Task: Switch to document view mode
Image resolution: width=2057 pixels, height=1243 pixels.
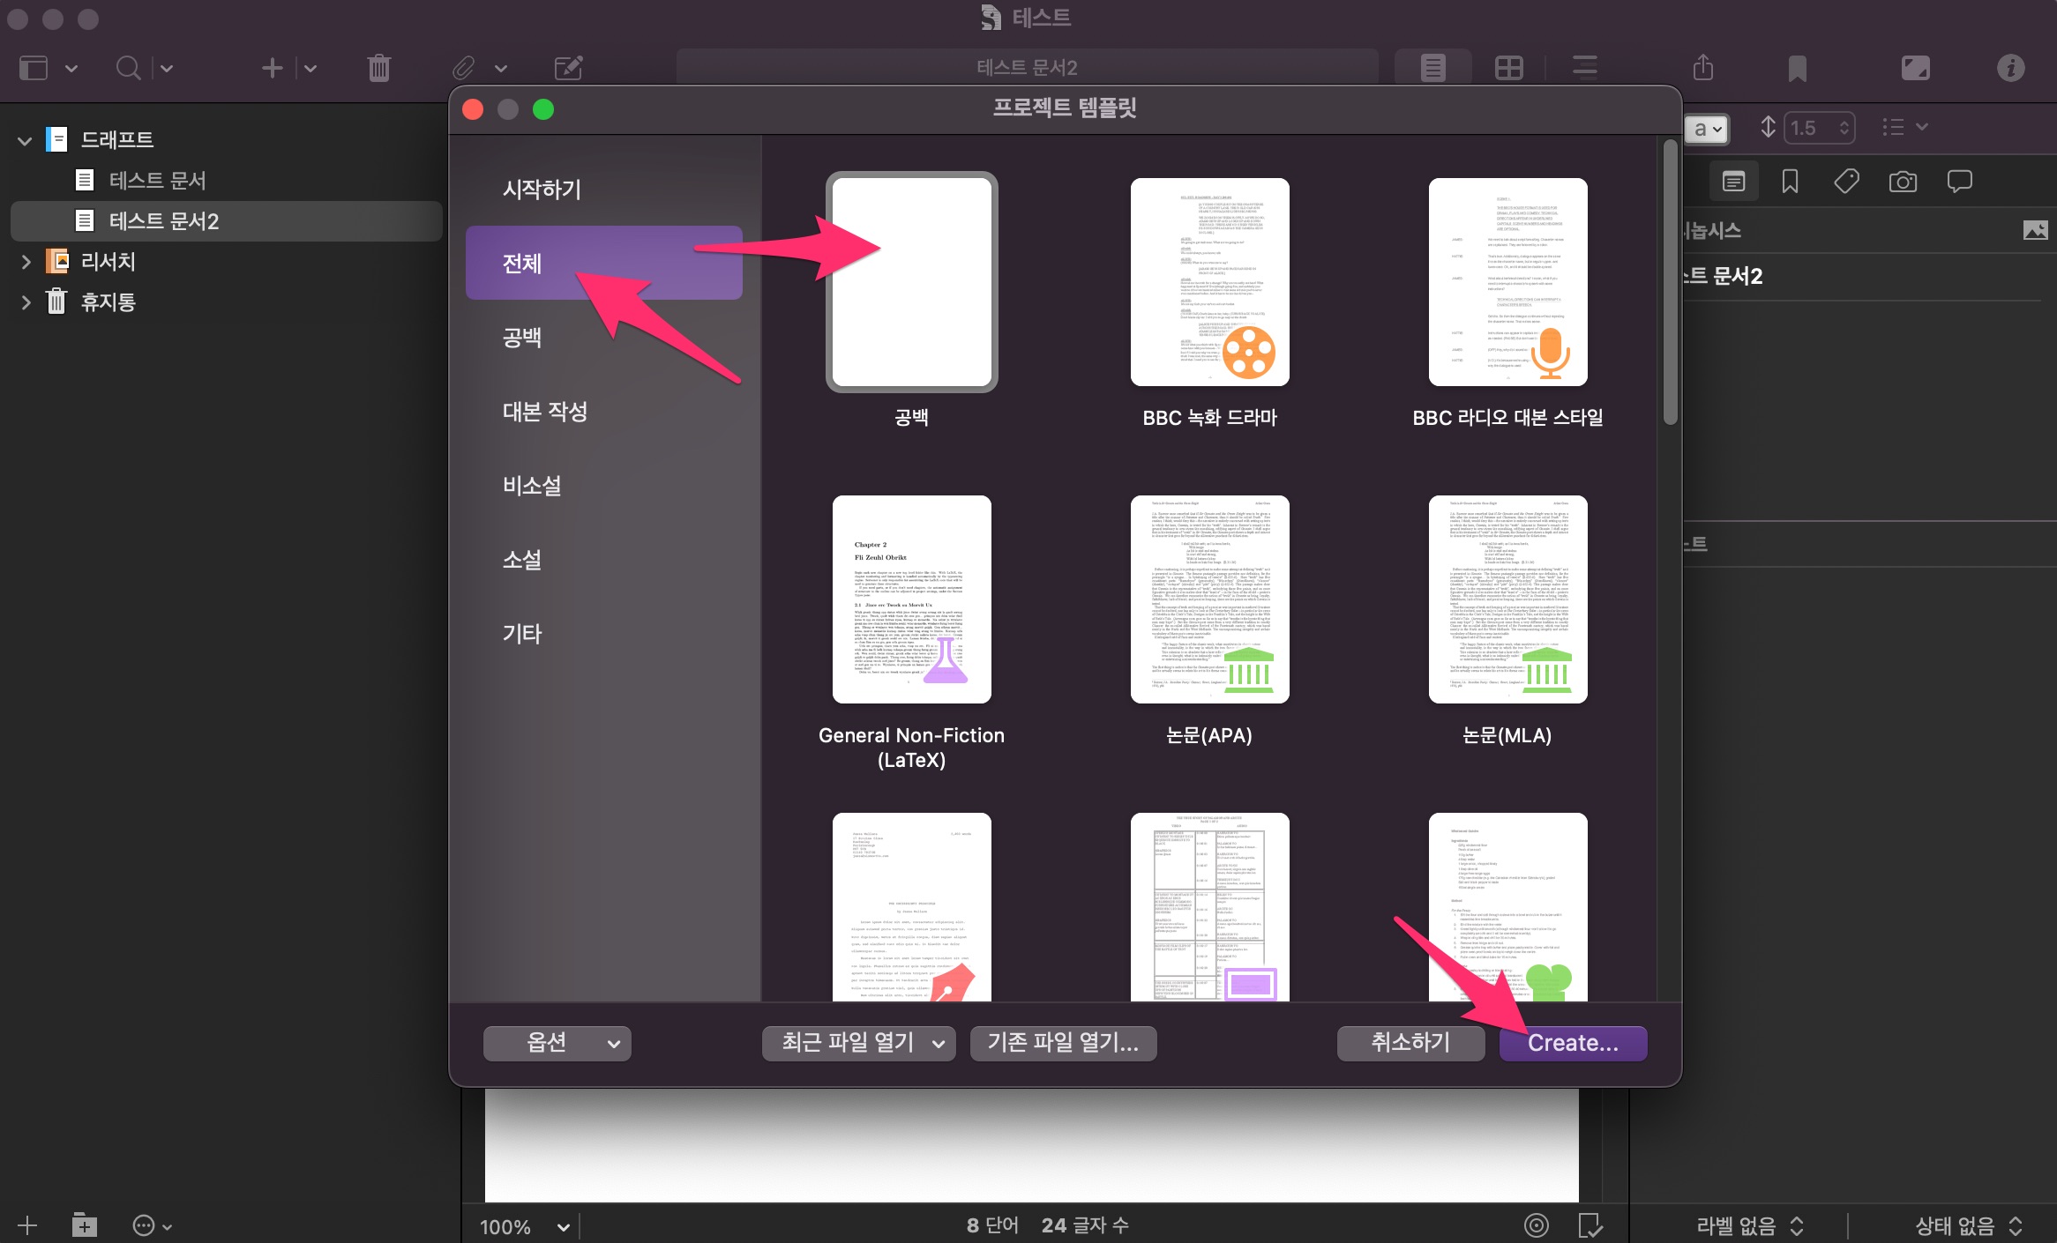Action: (x=1433, y=68)
